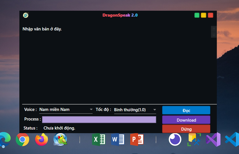The image size is (239, 154).
Task: Click the green window control button
Action: (197, 15)
